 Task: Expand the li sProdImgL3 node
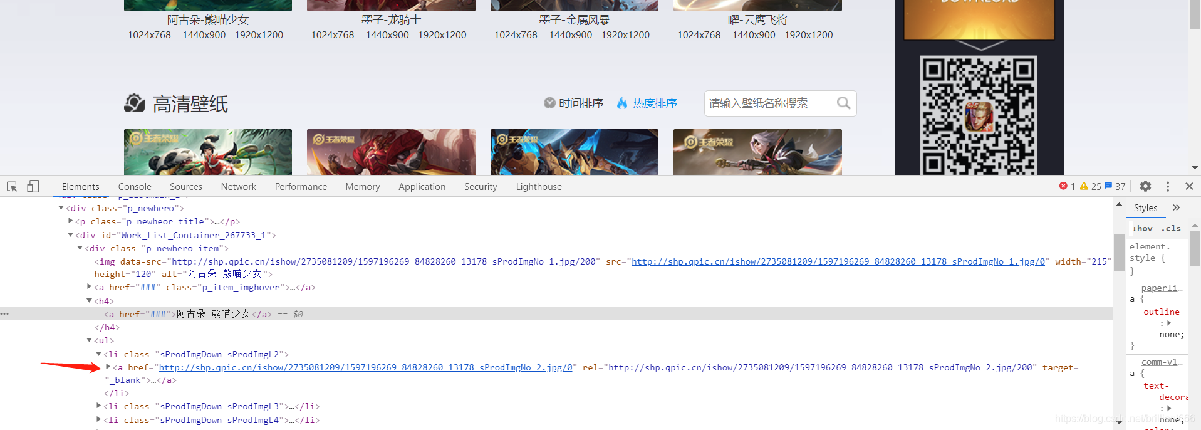[x=98, y=406]
